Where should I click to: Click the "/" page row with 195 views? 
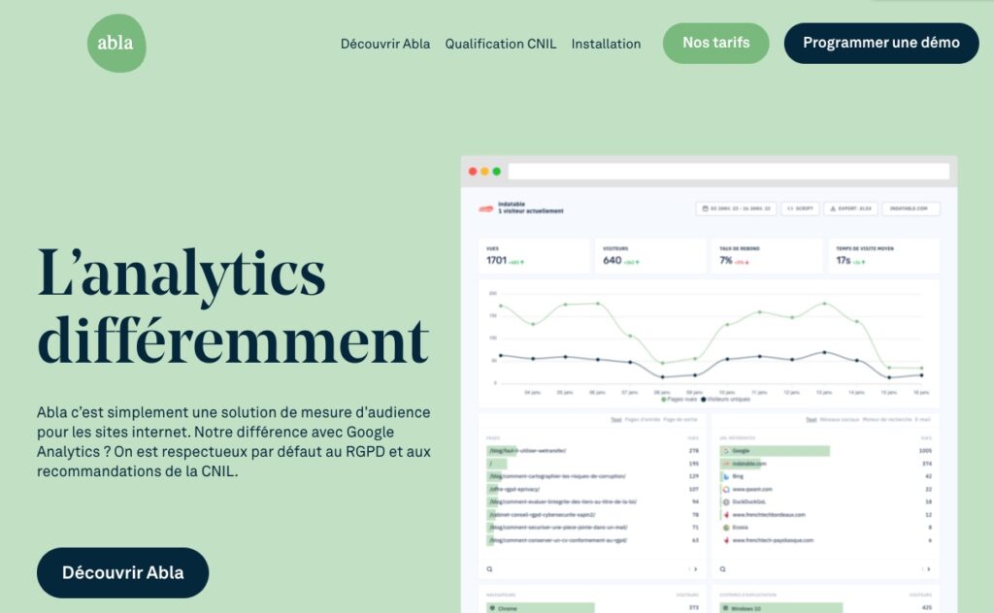(593, 464)
